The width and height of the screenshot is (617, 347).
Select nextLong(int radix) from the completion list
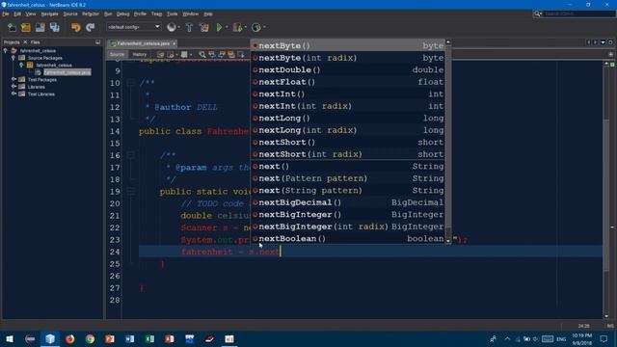(x=348, y=130)
